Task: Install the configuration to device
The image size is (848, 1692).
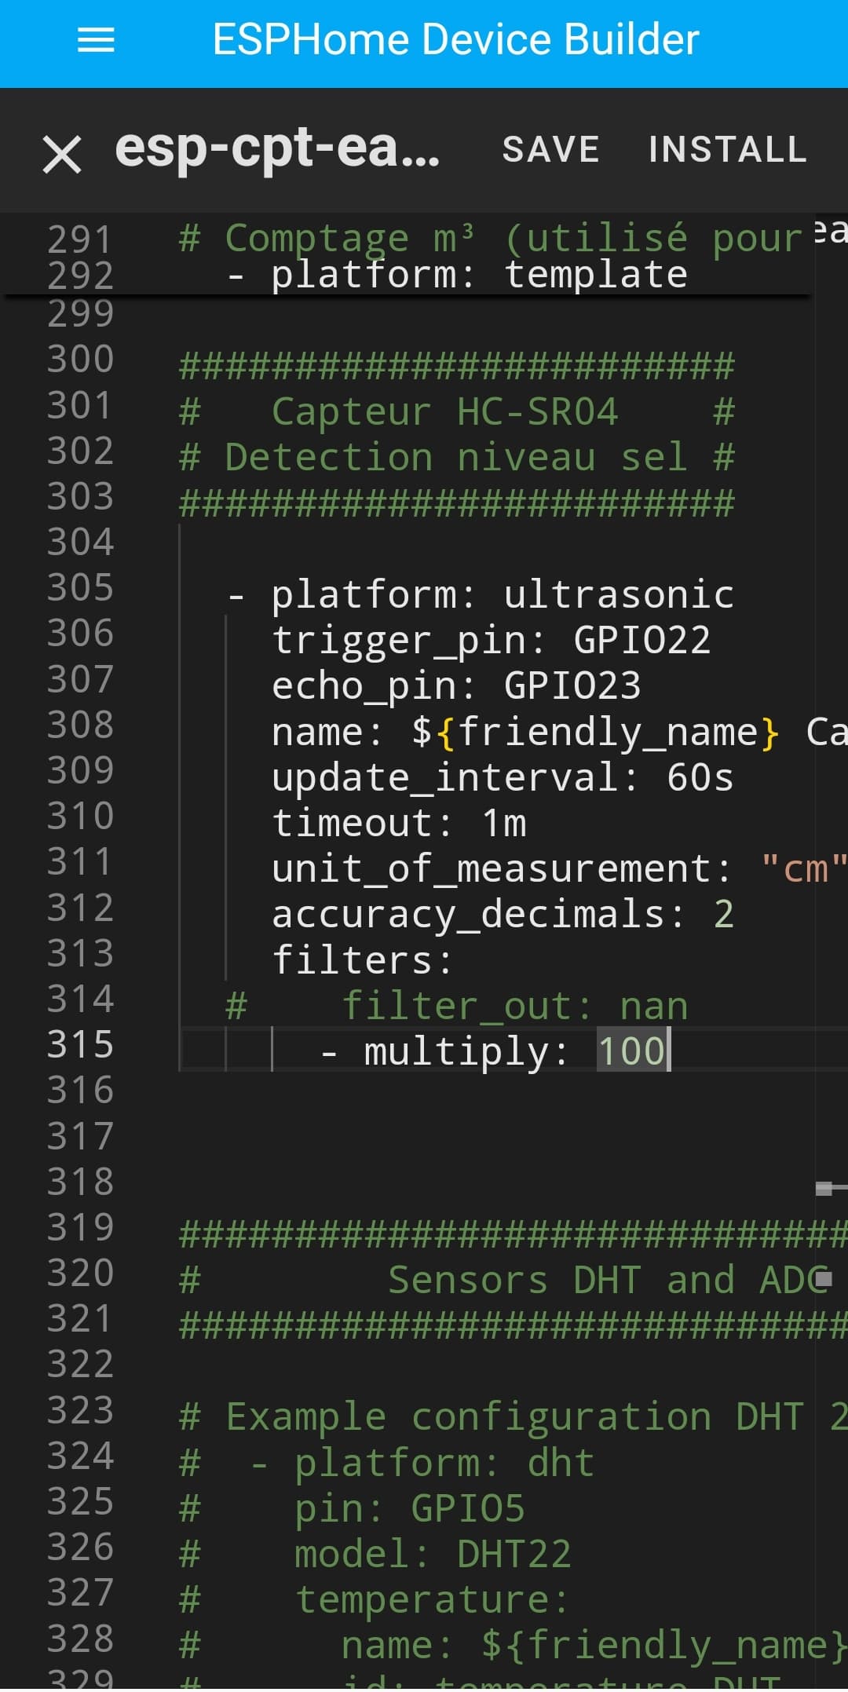Action: pyautogui.click(x=727, y=149)
